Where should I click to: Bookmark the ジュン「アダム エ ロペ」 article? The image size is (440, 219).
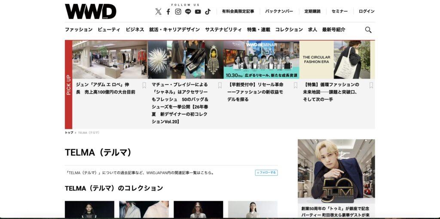point(144,85)
